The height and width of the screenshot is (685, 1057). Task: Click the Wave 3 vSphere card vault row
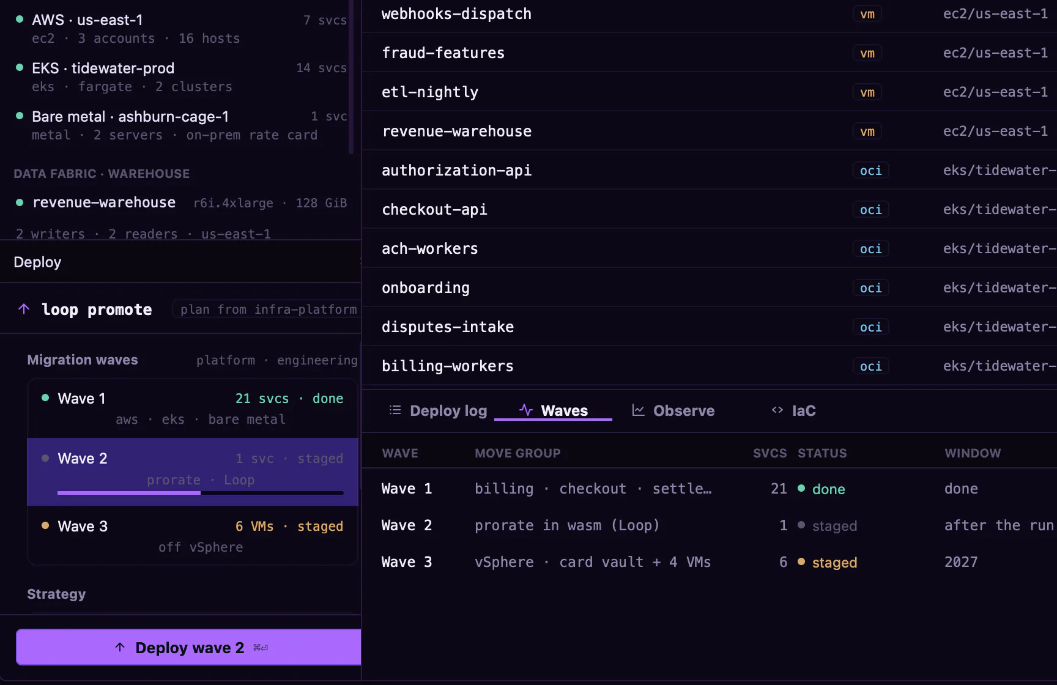pos(710,562)
